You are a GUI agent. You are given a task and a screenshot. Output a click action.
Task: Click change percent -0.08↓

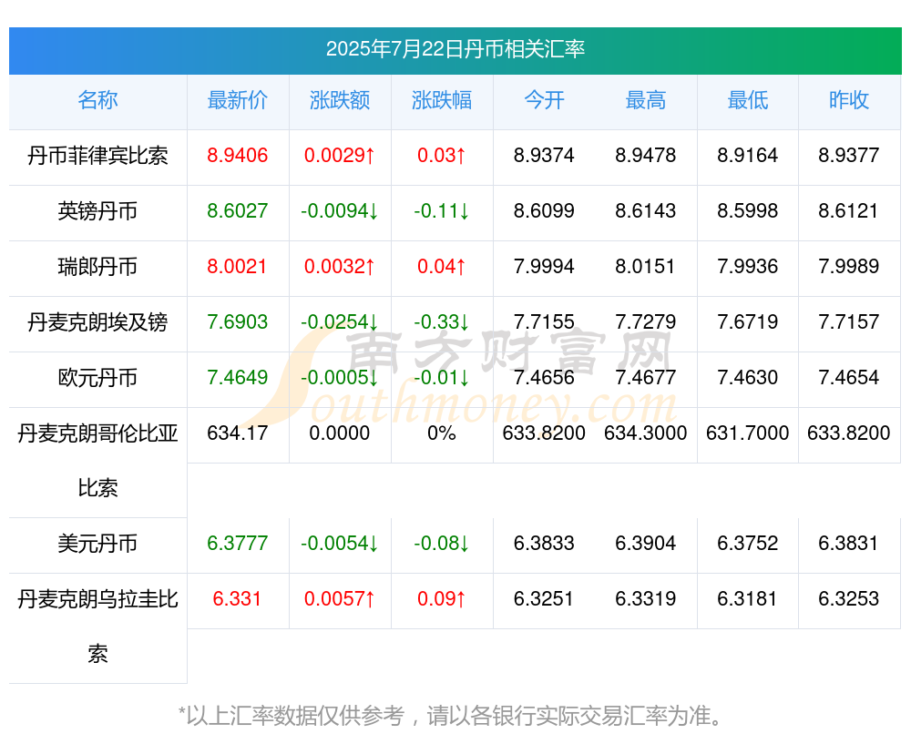click(x=442, y=543)
